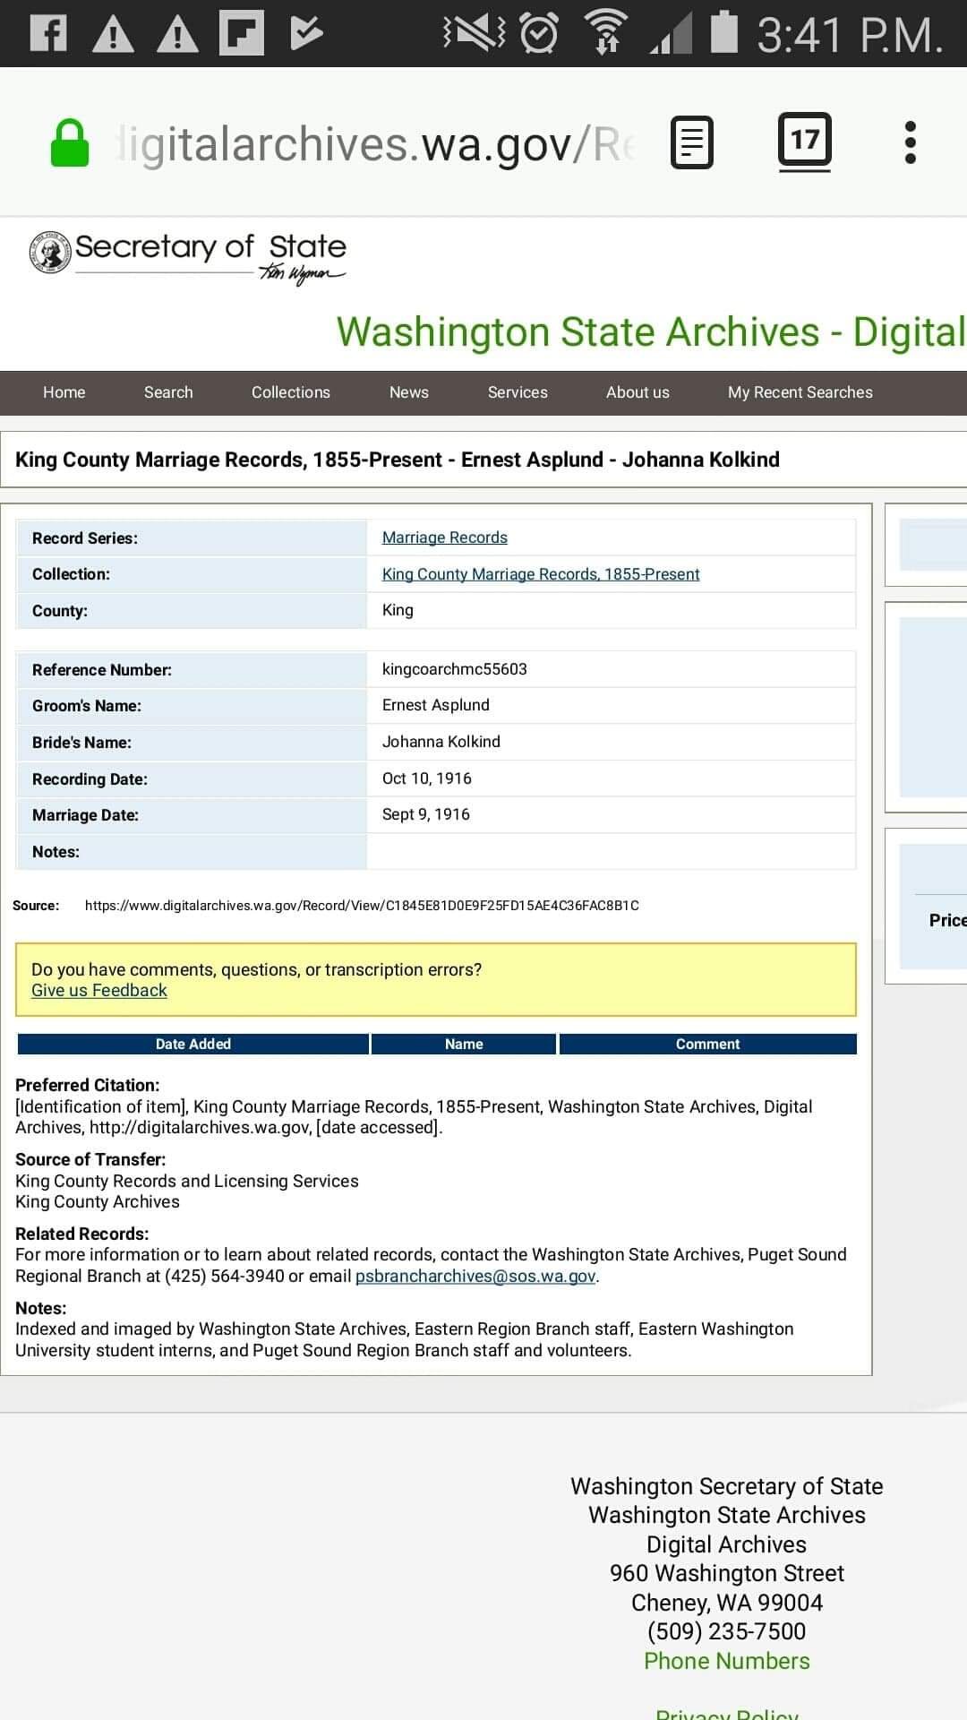
Task: Open the tab switcher showing 17 tabs
Action: [x=804, y=141]
